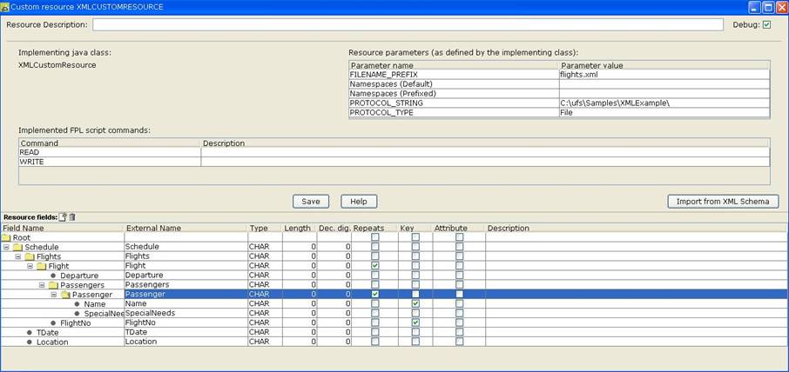Screen dimensions: 789x372
Task: Click the Resource Description text field
Action: 408,25
